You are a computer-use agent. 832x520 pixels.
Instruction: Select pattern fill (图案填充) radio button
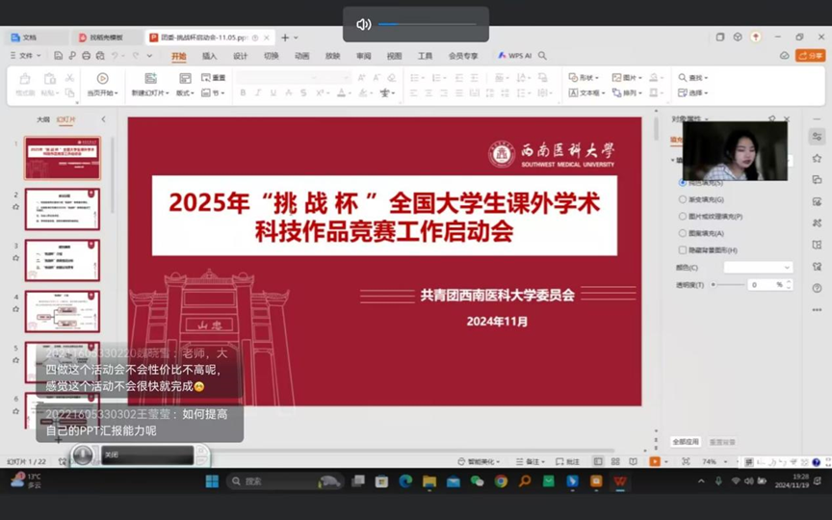click(x=683, y=233)
